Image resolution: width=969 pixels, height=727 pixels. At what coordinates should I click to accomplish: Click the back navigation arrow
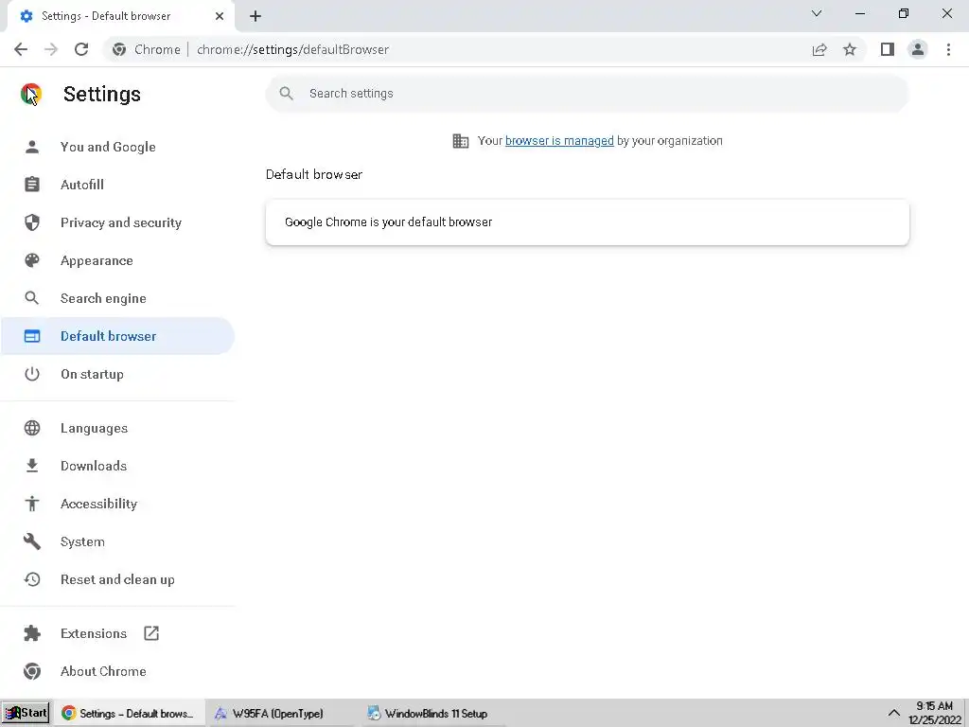21,49
